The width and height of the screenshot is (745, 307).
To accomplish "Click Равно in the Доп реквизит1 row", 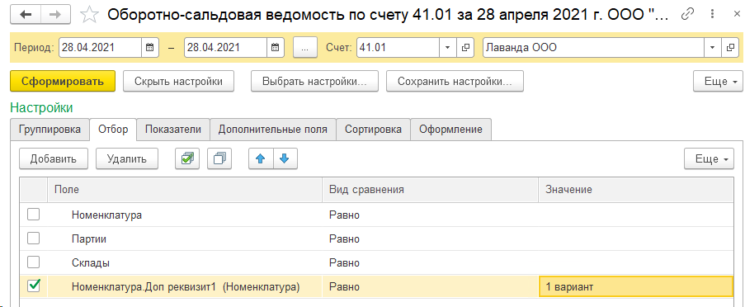I will pos(345,286).
